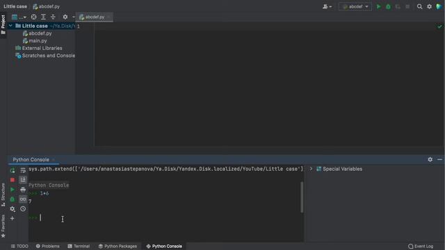Browse console history clock icon
Viewport: 445px width, 250px height.
pos(23,209)
